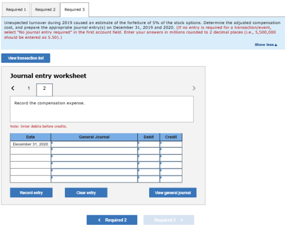Click the Date column header
Image resolution: width=286 pixels, height=231 pixels.
point(31,137)
